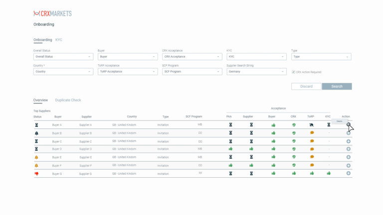Expand the Buyer filter dropdown
Screen dimensions: 383x215
tap(127, 57)
